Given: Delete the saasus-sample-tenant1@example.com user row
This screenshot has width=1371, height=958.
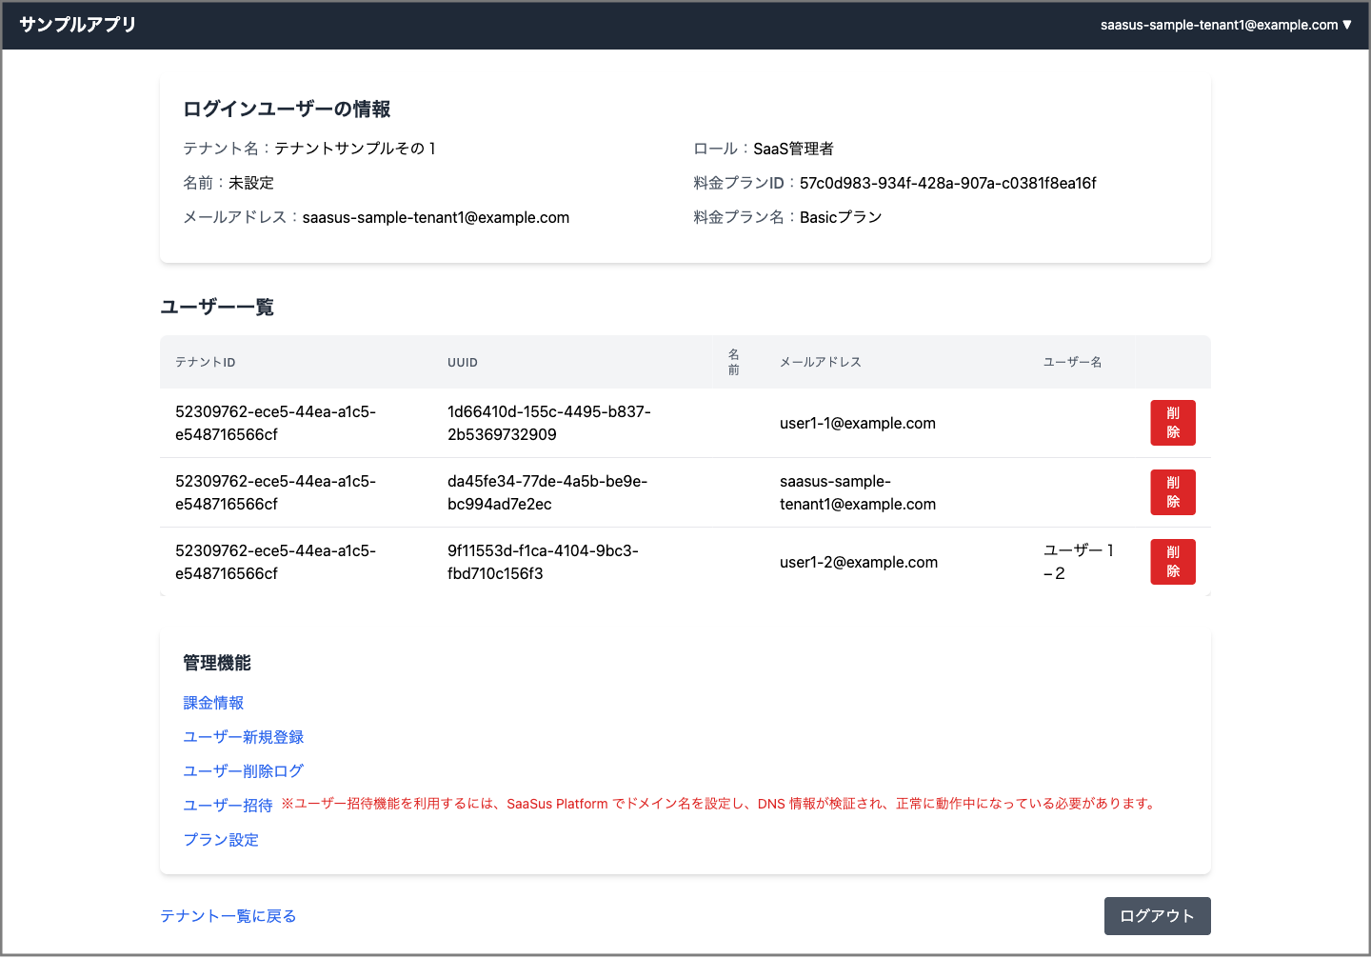Looking at the screenshot, I should 1172,492.
